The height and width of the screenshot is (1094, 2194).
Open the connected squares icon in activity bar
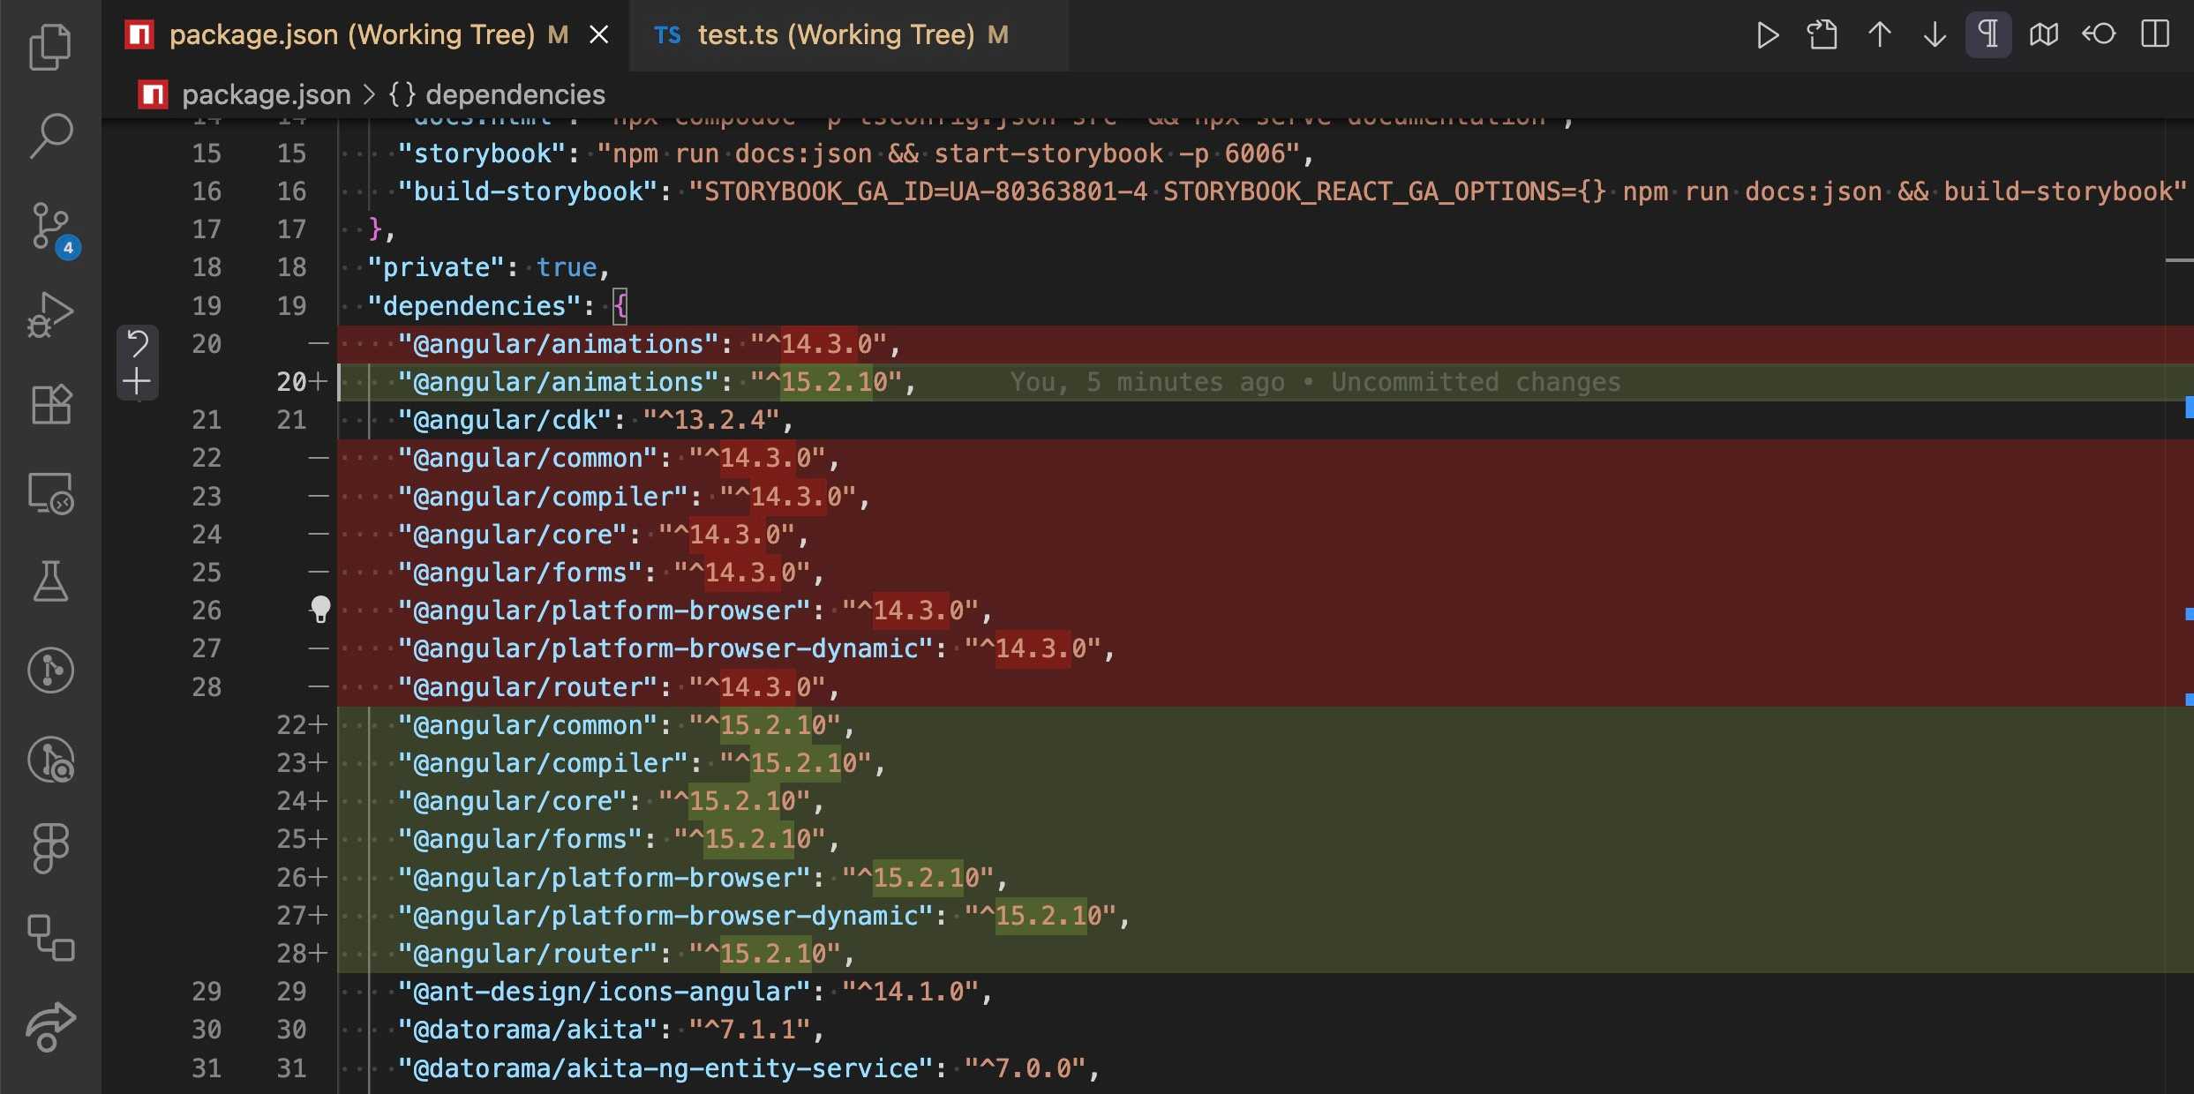pos(50,937)
